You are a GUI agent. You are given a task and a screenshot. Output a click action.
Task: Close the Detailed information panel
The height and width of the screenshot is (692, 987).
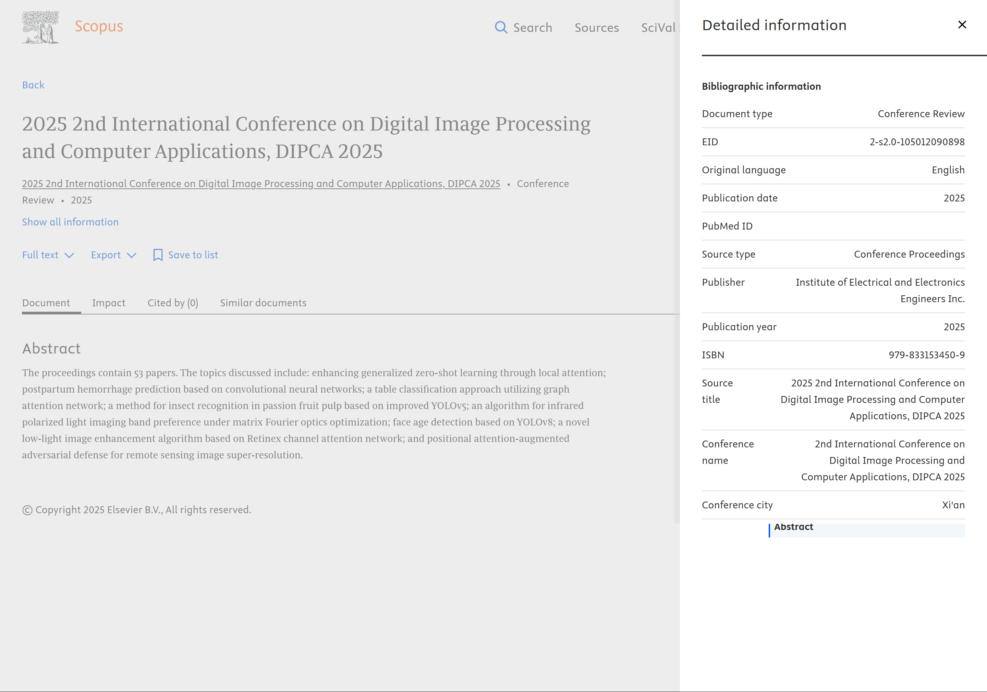click(x=962, y=25)
